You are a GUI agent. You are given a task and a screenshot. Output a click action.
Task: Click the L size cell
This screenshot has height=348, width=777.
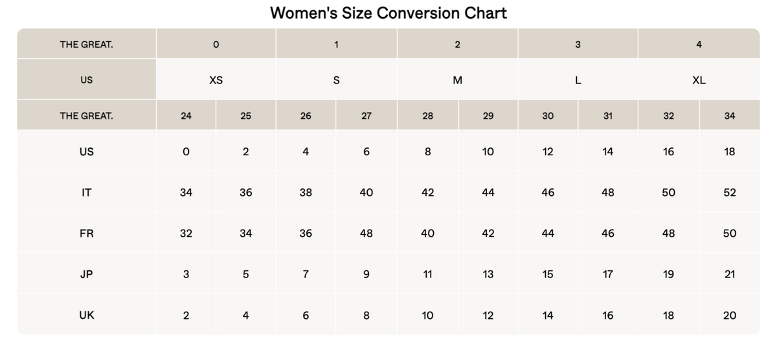578,80
